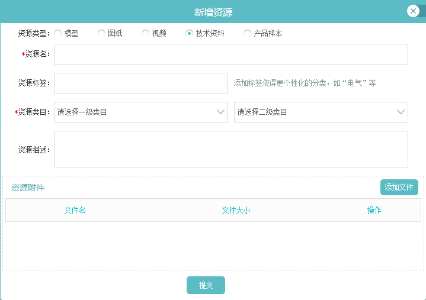This screenshot has width=426, height=300.
Task: Click the 操作 column header
Action: (374, 210)
